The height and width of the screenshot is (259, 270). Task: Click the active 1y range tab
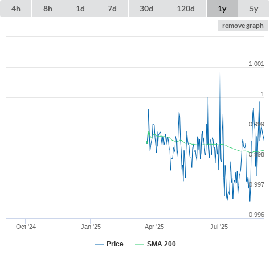222,9
